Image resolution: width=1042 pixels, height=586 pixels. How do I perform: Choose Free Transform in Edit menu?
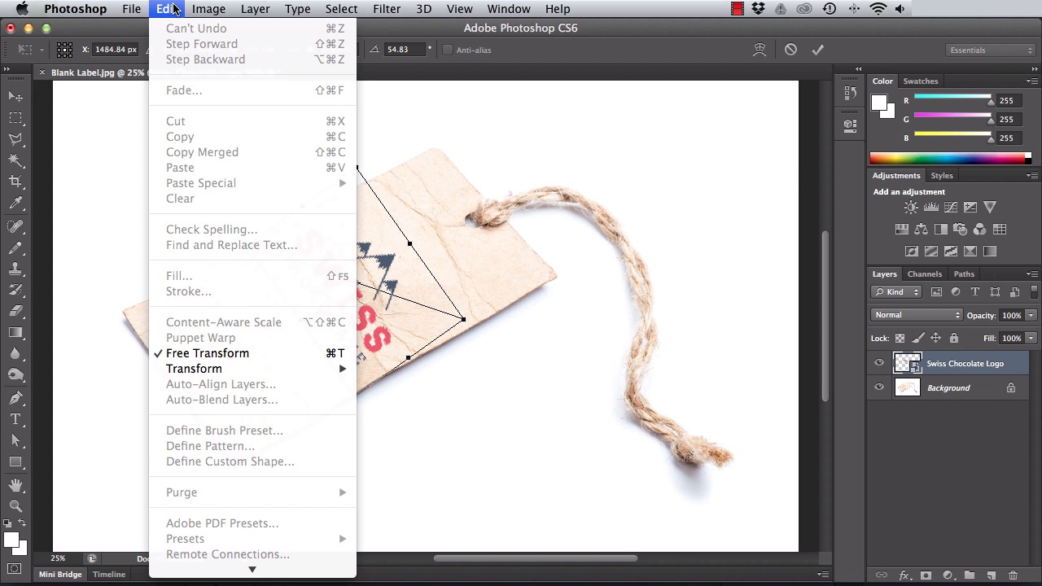click(253, 353)
